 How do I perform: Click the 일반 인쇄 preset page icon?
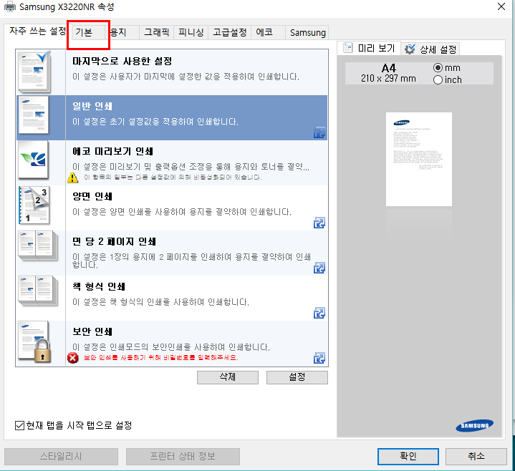pyautogui.click(x=34, y=115)
